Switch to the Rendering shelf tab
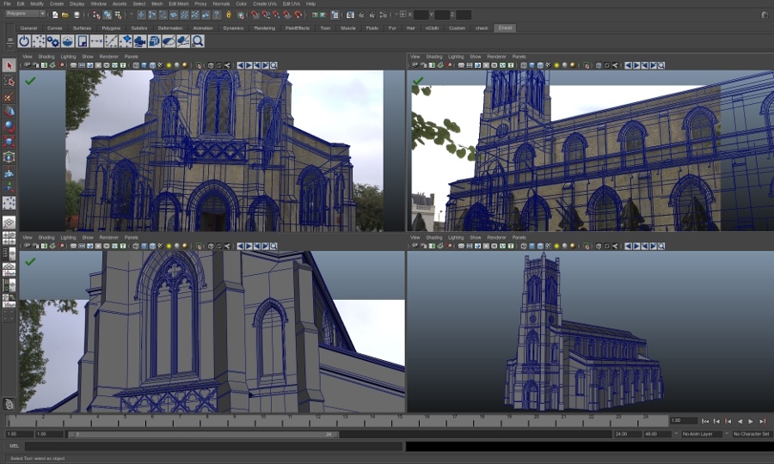This screenshot has width=774, height=464. (264, 27)
